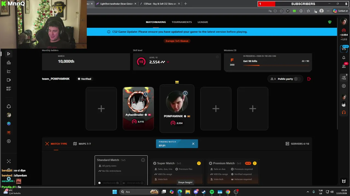Select the Super Match card
The width and height of the screenshot is (350, 196).
[x=177, y=172]
